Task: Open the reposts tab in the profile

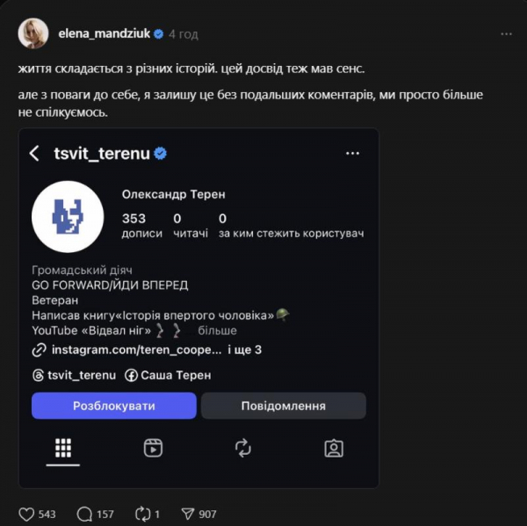Action: [x=243, y=448]
